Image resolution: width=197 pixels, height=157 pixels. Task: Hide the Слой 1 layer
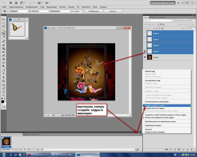click(x=145, y=57)
